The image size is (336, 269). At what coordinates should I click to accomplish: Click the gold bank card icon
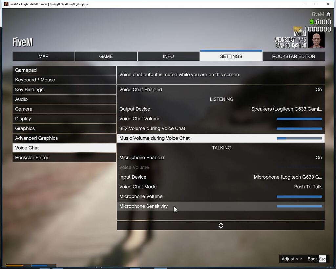click(x=297, y=29)
